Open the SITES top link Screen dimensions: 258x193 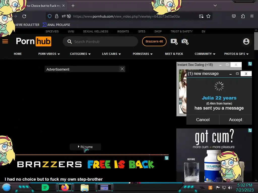pyautogui.click(x=142, y=31)
